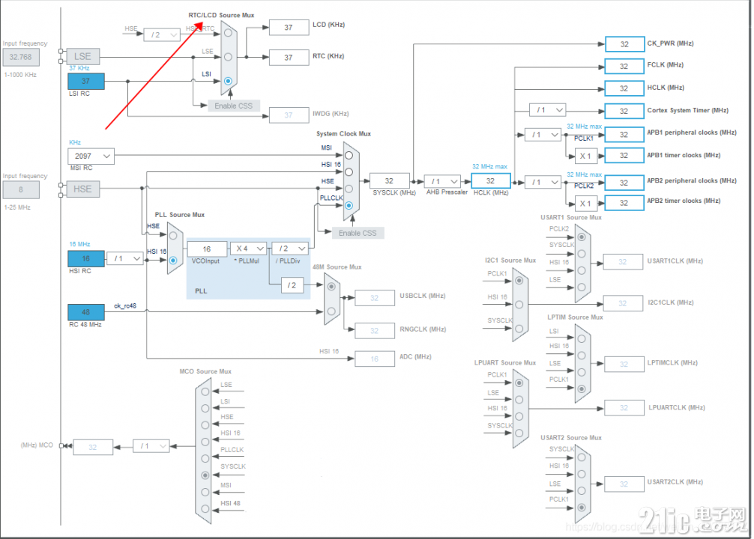
Task: Select PCLK2 in USART1 Source Mux
Action: click(582, 237)
